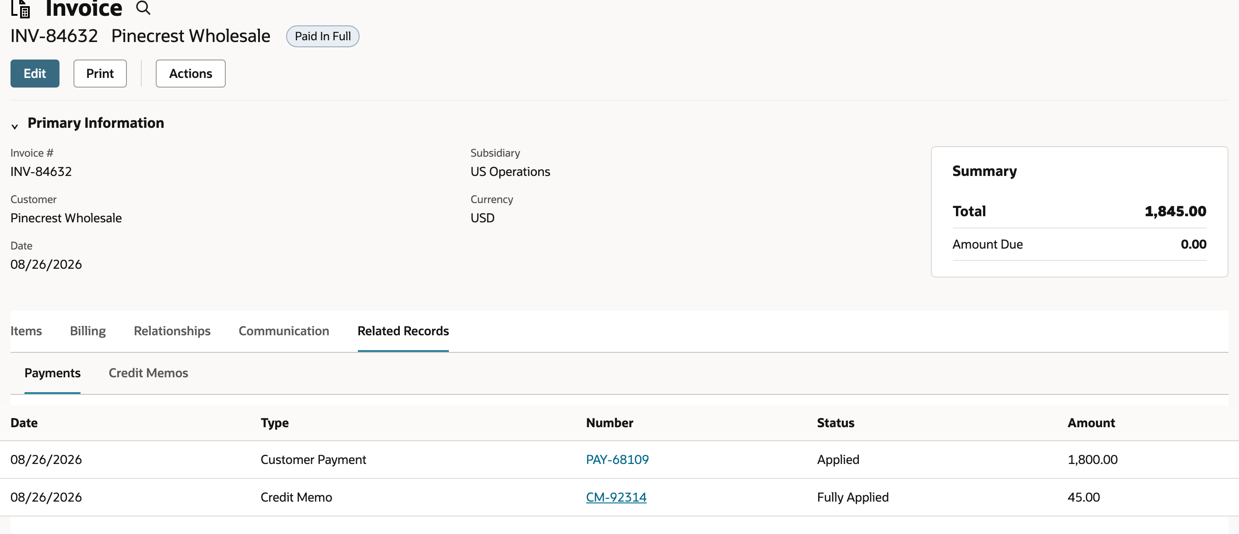Viewport: 1239px width, 534px height.
Task: Select the Customer Payment type cell
Action: 313,460
